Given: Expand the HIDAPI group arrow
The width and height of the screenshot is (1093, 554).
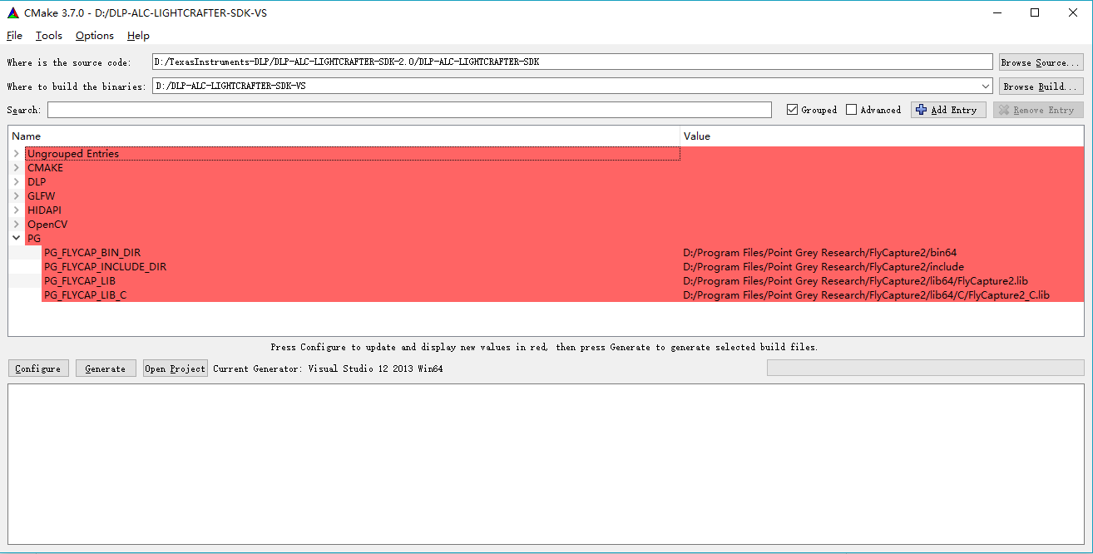Looking at the screenshot, I should click(17, 210).
